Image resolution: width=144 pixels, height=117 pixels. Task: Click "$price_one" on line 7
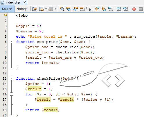pos(37,47)
